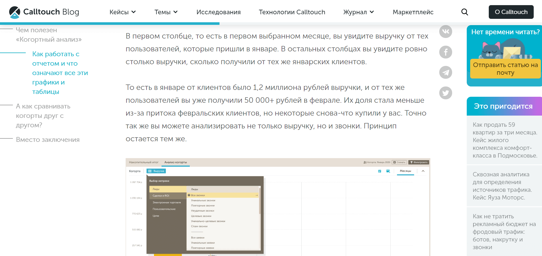
Task: Share article on Facebook icon
Action: click(x=446, y=52)
